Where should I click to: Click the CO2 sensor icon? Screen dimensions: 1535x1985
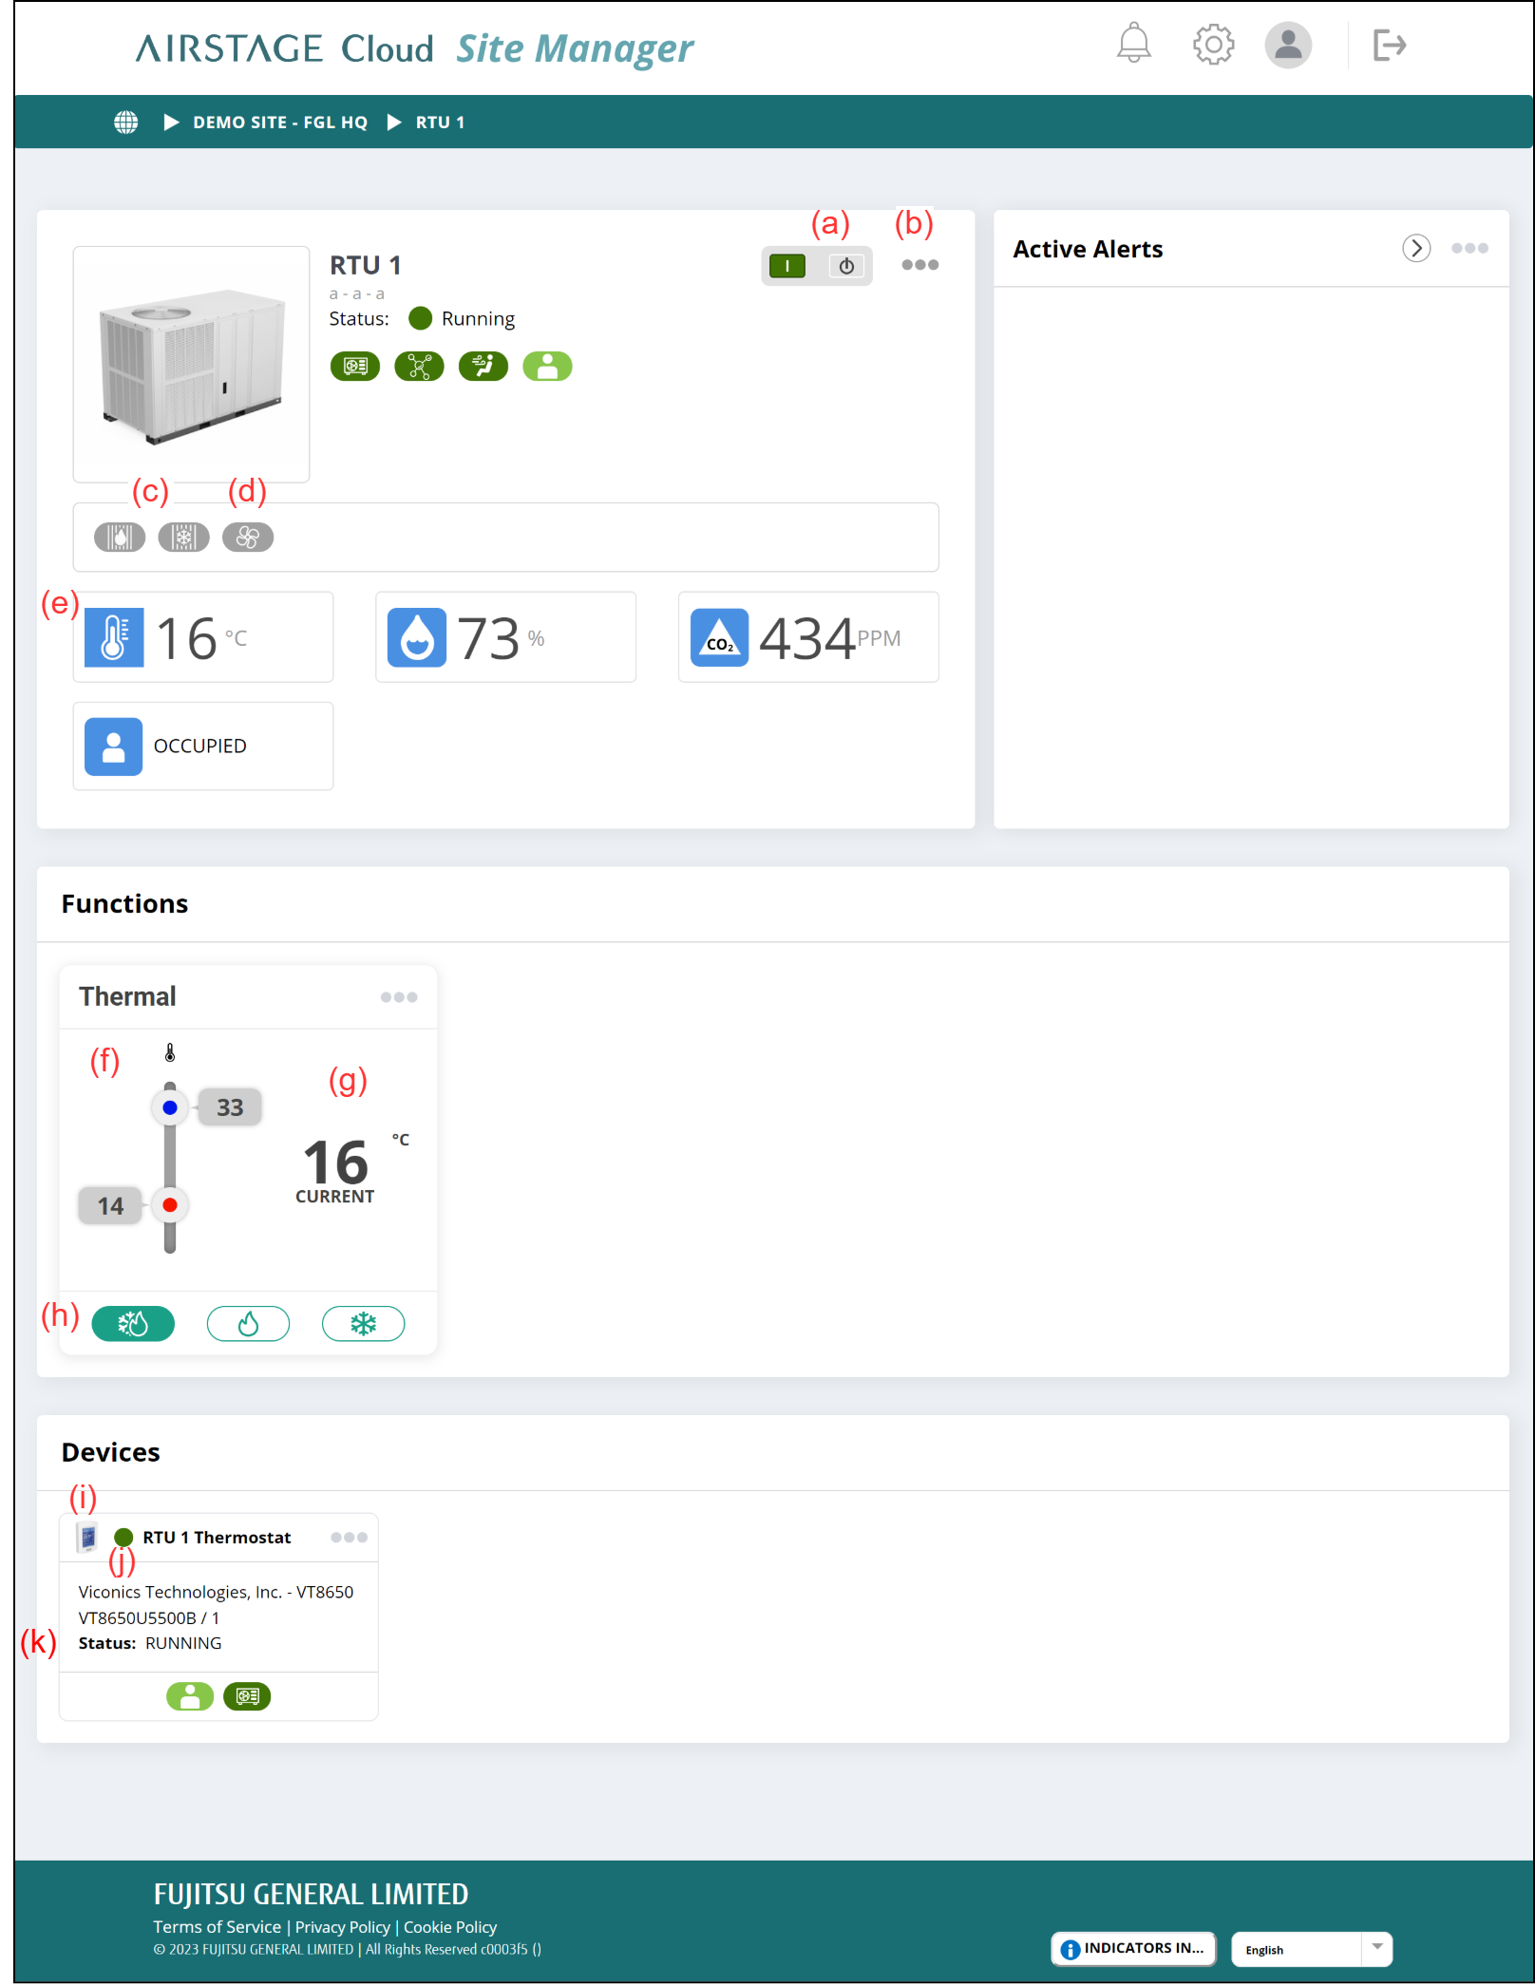point(719,637)
